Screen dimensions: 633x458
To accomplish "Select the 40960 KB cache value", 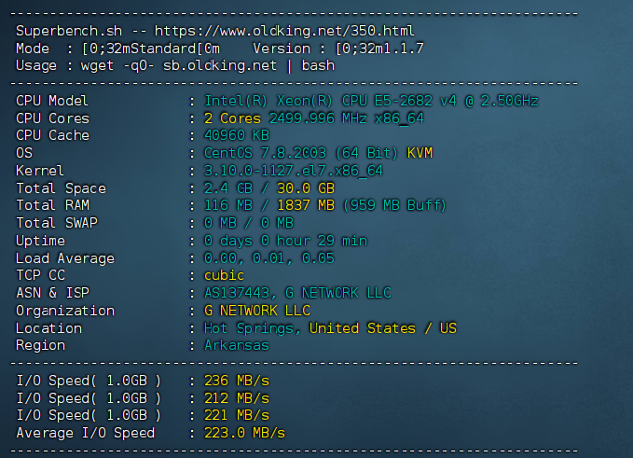I will tap(237, 135).
